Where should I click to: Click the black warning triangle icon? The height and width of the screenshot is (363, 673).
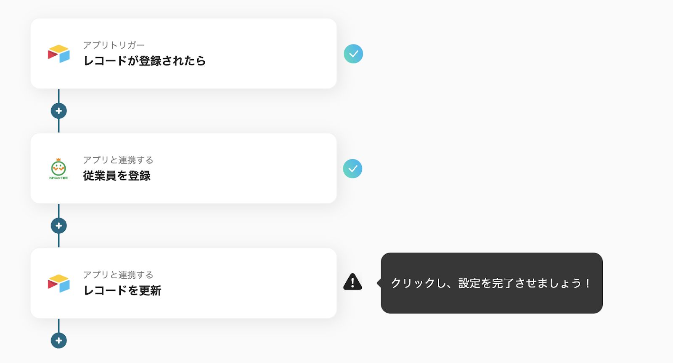coord(352,282)
